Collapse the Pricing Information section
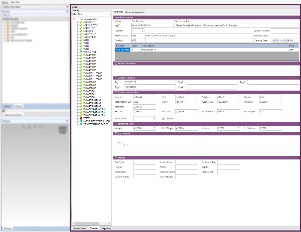The width and height of the screenshot is (301, 232). pos(116,92)
